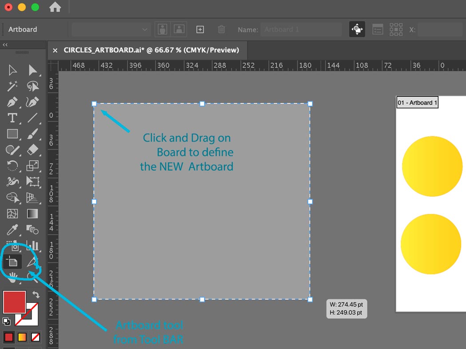Select the Artboard tool in toolbar
This screenshot has height=349, width=466.
point(12,262)
